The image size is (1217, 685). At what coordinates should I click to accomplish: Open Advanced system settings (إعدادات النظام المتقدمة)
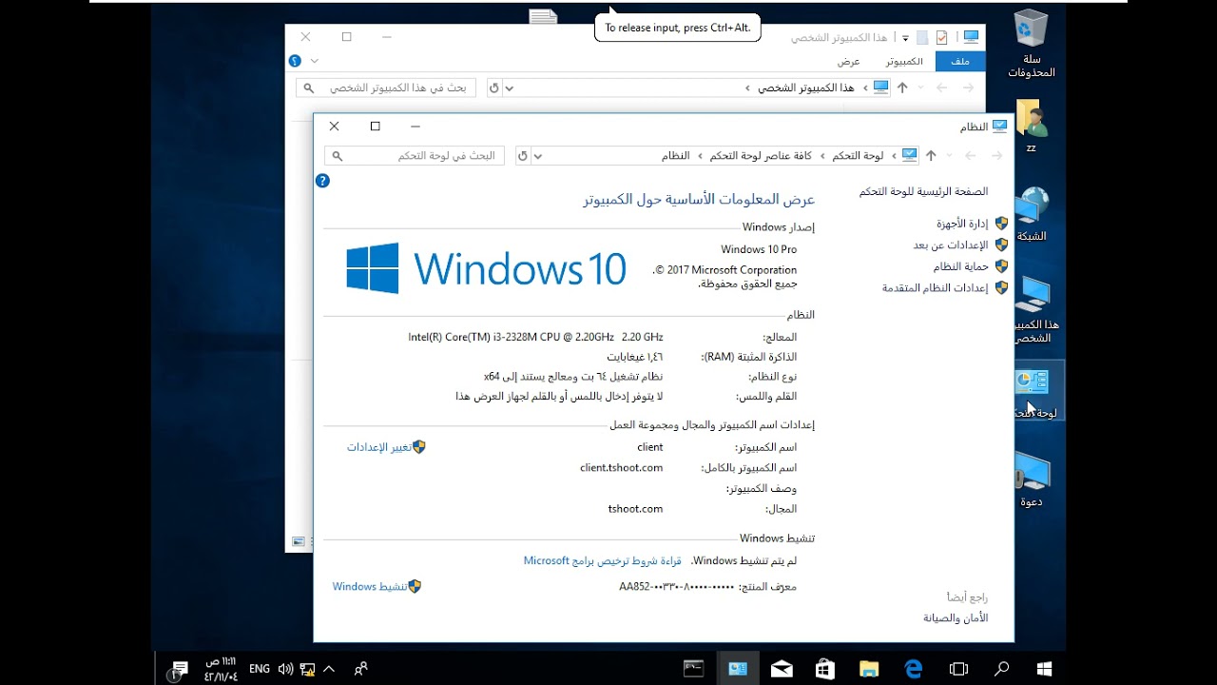[x=935, y=288]
